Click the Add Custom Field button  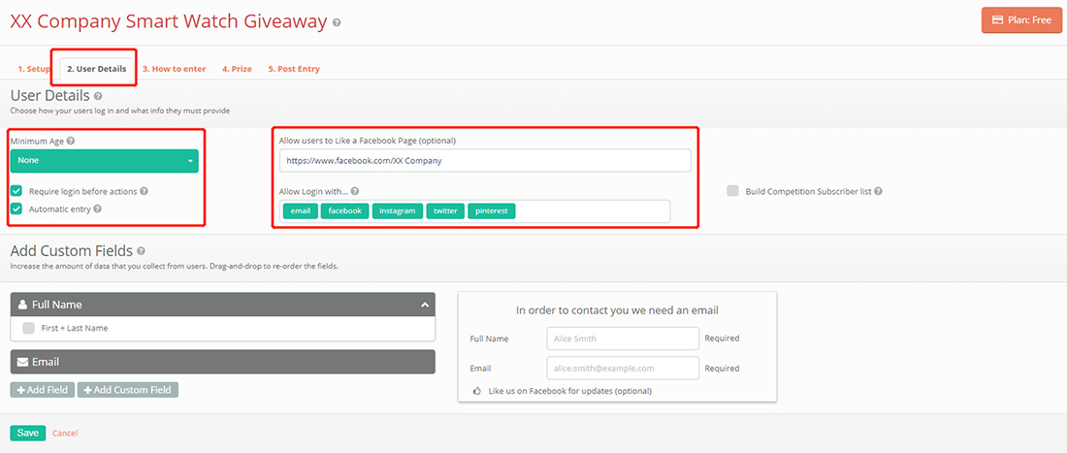(x=128, y=390)
